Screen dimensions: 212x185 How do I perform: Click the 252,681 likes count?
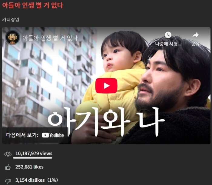click(x=29, y=167)
